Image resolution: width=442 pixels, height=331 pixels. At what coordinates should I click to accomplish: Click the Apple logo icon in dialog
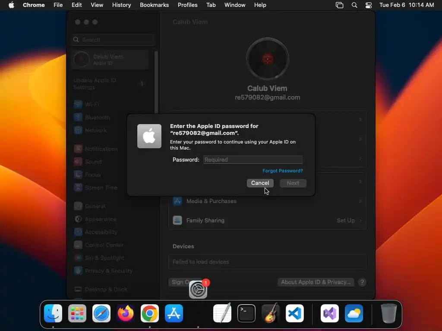149,136
